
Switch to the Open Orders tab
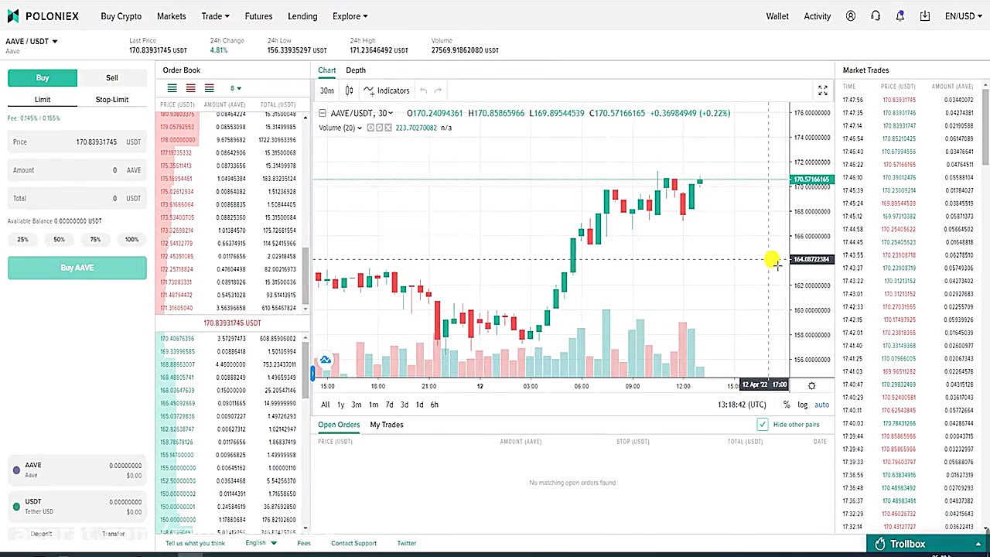click(339, 425)
